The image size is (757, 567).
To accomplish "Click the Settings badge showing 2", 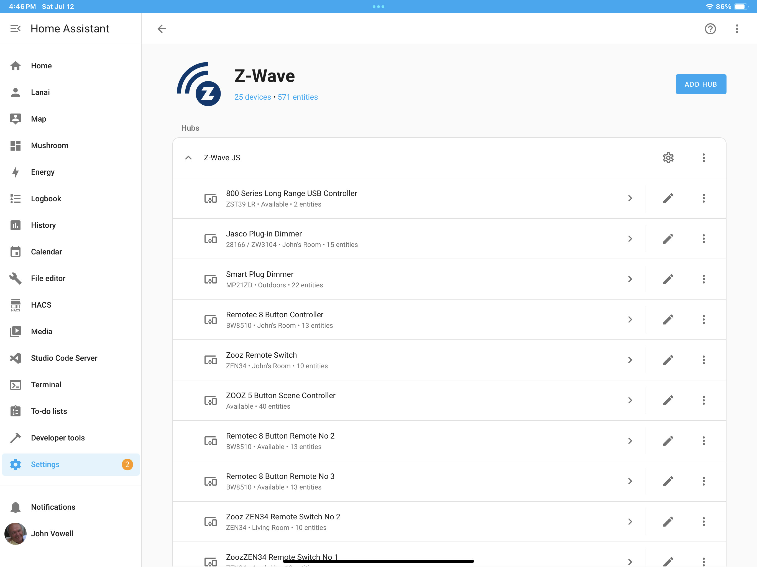I will tap(127, 464).
